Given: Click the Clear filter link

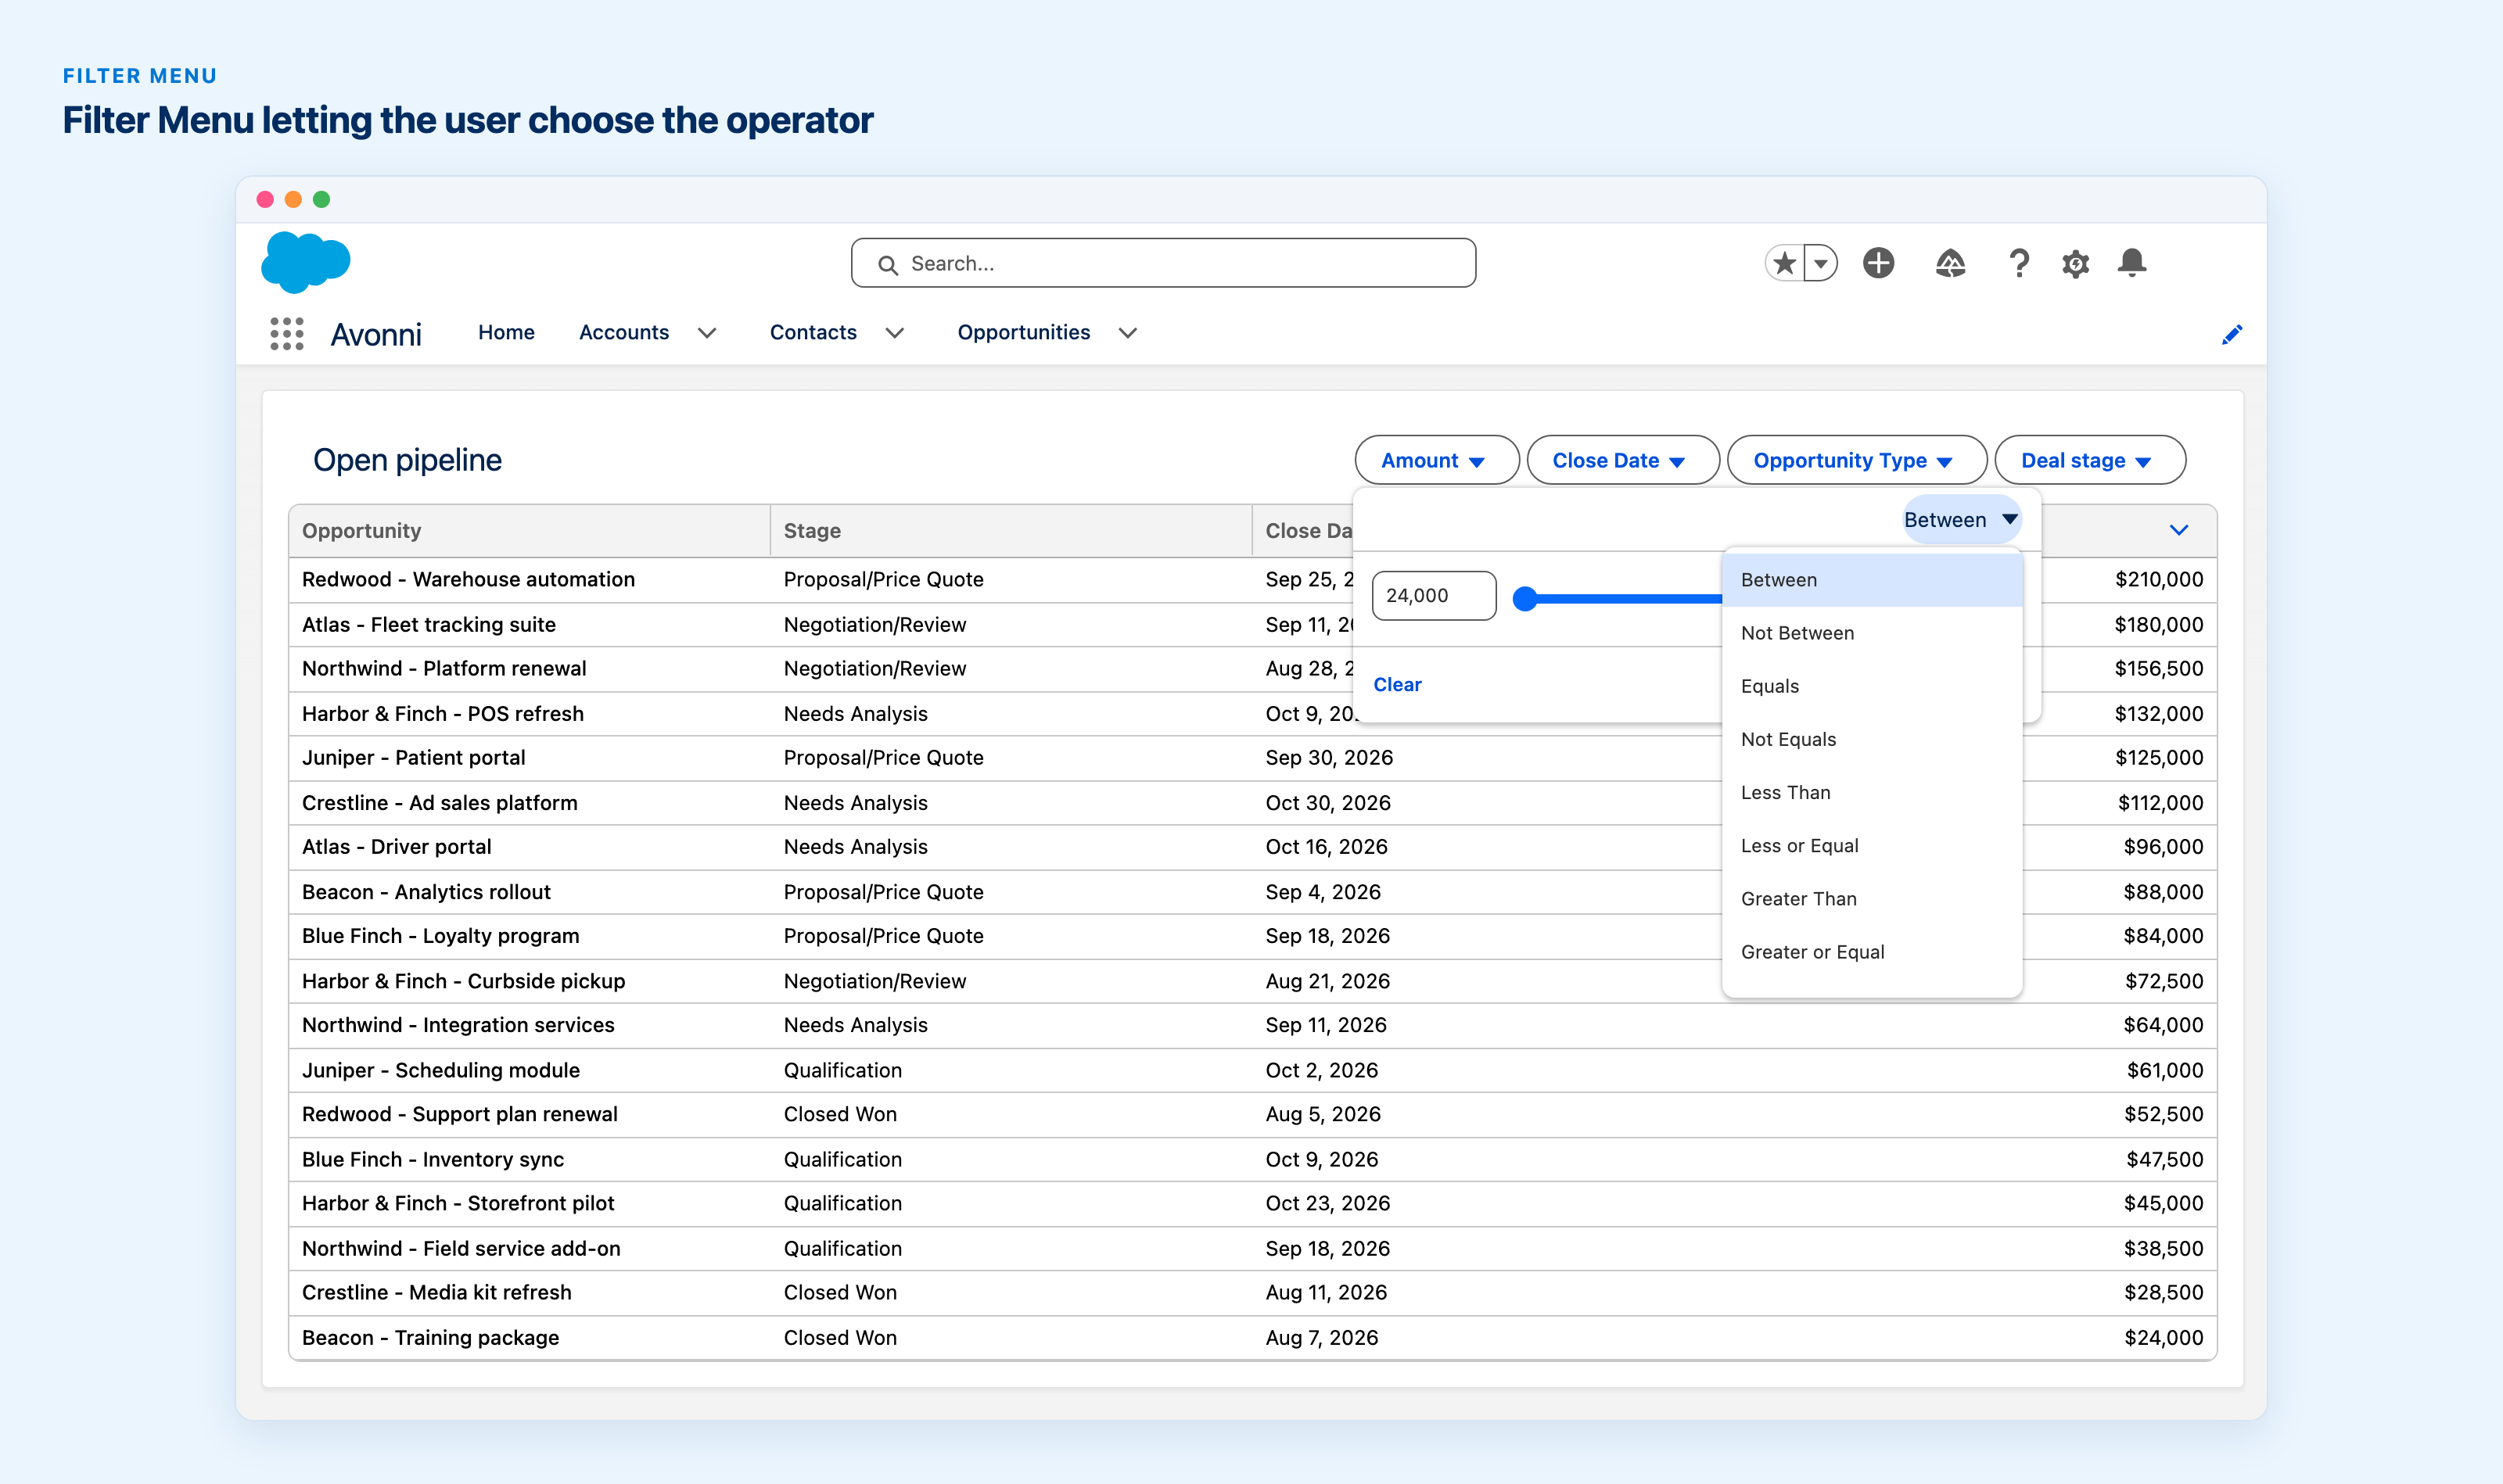Looking at the screenshot, I should click(1396, 684).
